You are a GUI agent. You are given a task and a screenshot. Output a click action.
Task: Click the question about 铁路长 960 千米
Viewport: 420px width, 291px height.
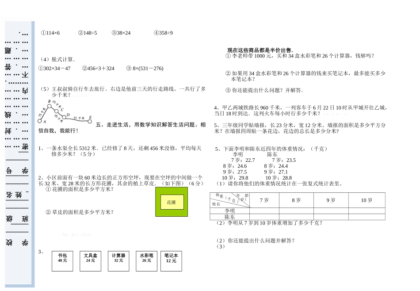pos(301,111)
